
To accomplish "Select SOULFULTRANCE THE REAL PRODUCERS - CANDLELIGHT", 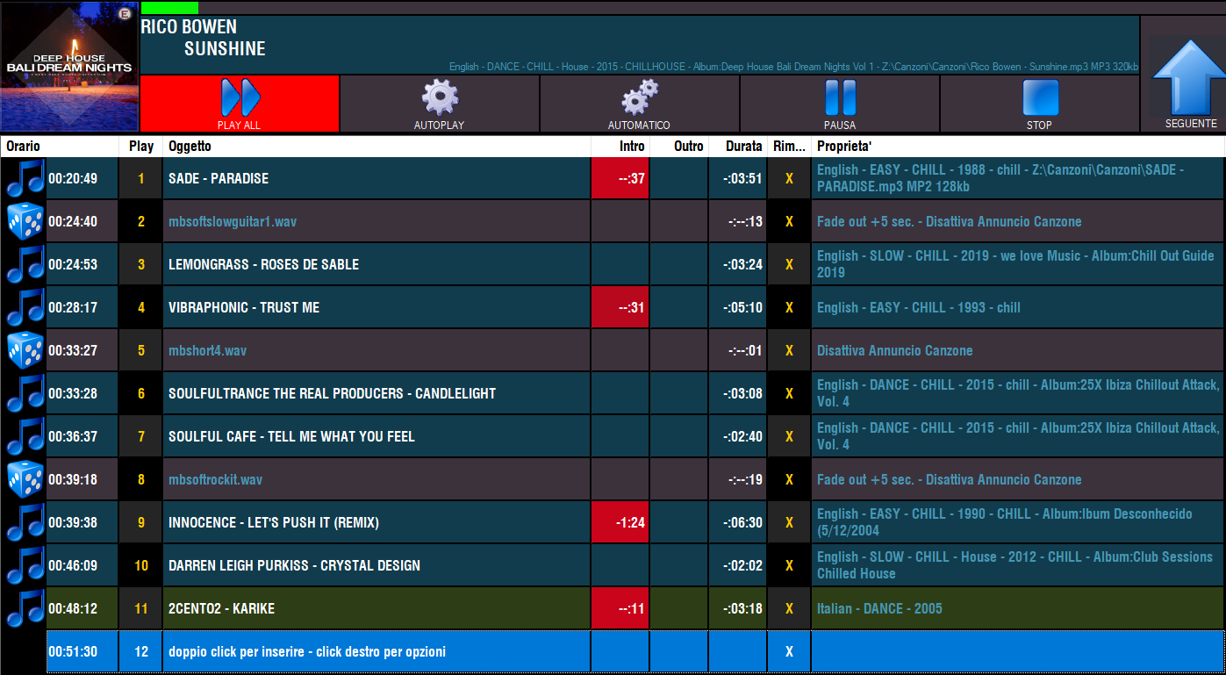I will point(332,393).
